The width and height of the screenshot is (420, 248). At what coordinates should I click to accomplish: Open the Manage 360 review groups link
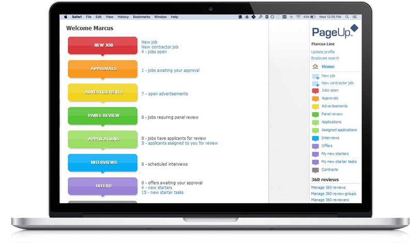click(334, 194)
